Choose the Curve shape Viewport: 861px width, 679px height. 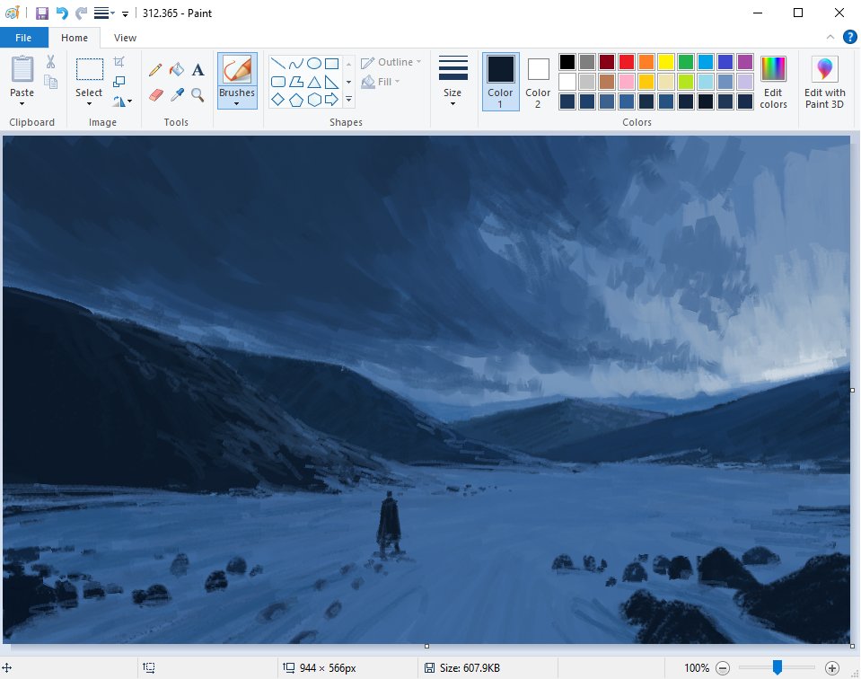point(296,63)
